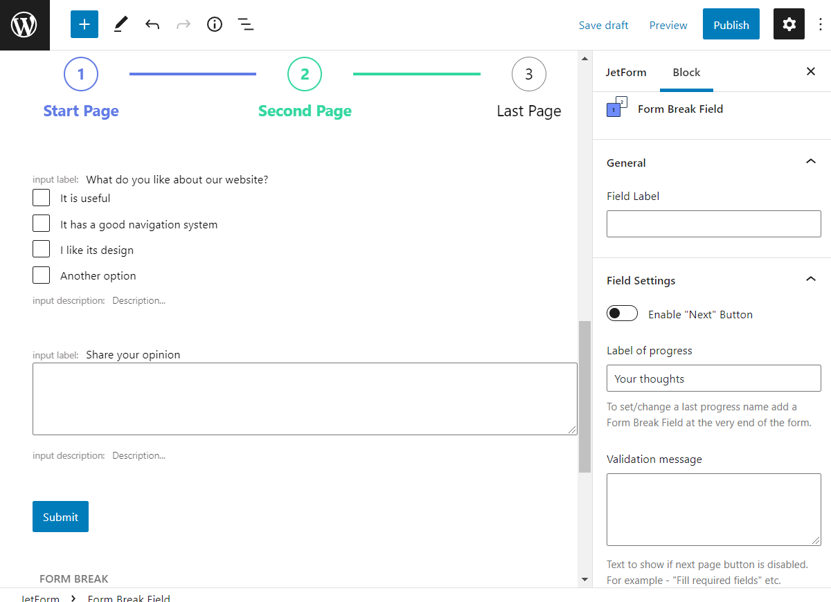
Task: Switch to the JetForm tab
Action: [627, 72]
